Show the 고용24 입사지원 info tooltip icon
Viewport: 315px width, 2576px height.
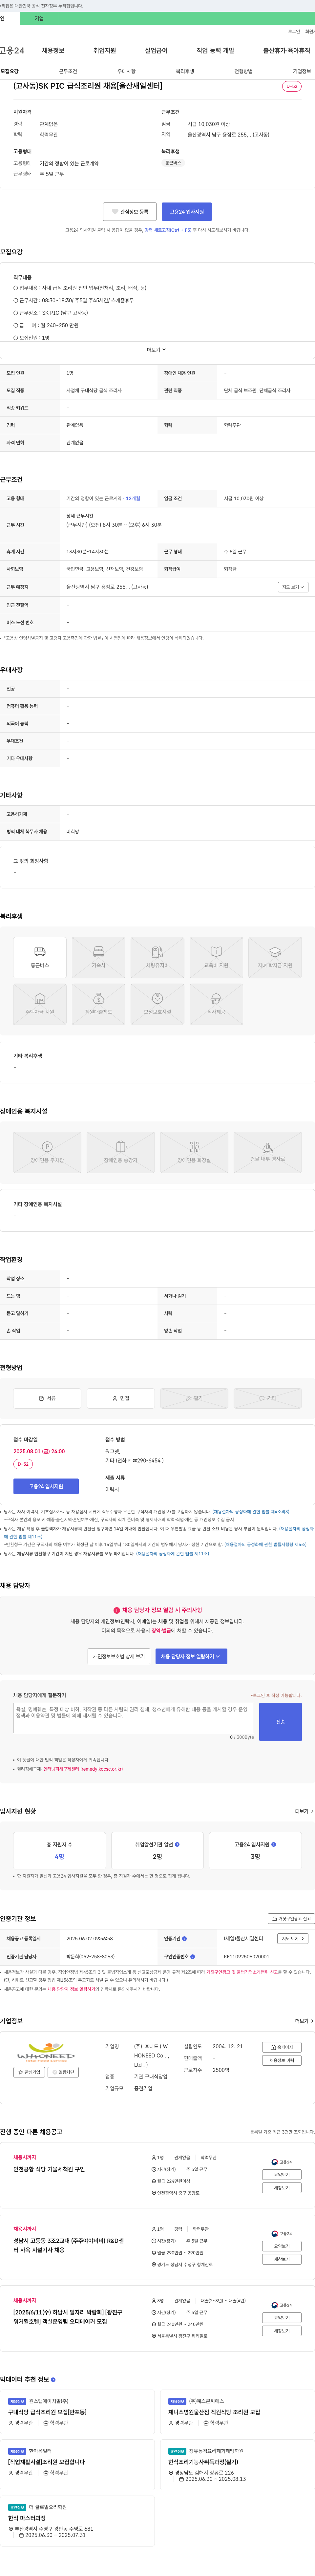coord(274,1844)
